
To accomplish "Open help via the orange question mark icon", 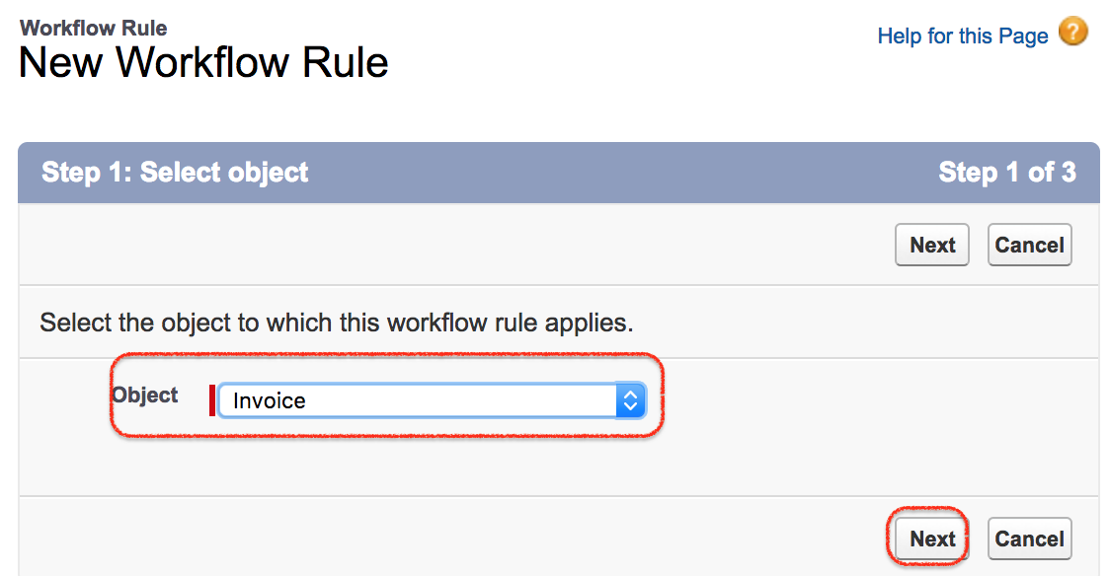I will tap(1073, 32).
